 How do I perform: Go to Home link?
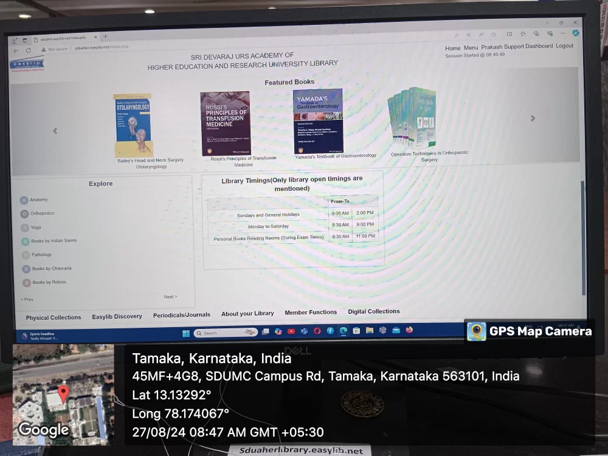(x=452, y=48)
